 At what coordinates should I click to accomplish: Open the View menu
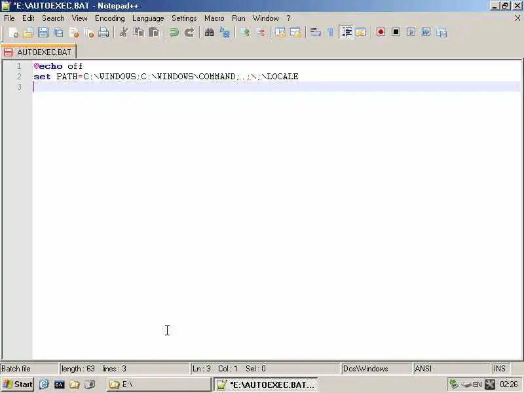pos(79,18)
